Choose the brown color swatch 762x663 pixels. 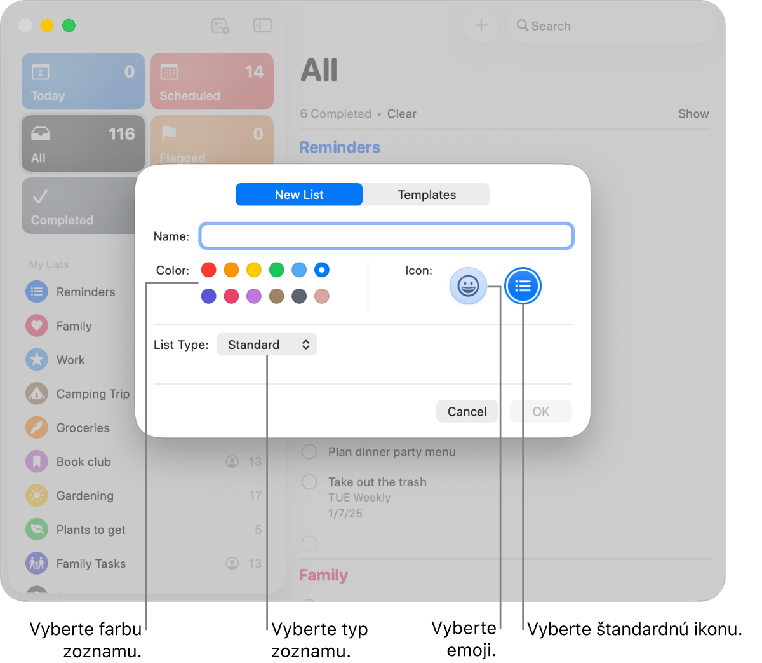[x=276, y=296]
